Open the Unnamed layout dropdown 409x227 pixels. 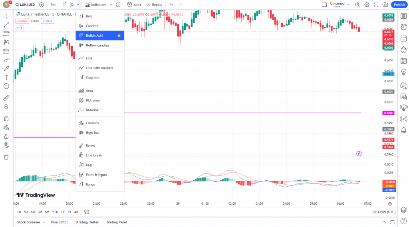348,5
